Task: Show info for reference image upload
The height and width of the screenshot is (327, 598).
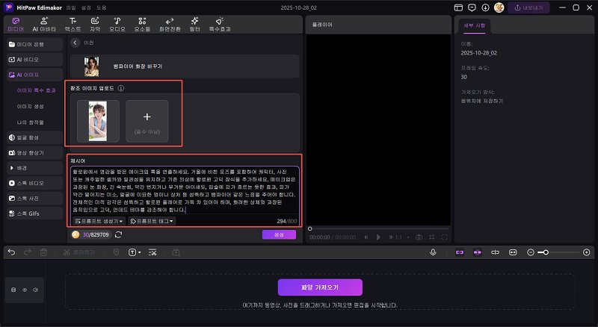Action: [x=121, y=88]
